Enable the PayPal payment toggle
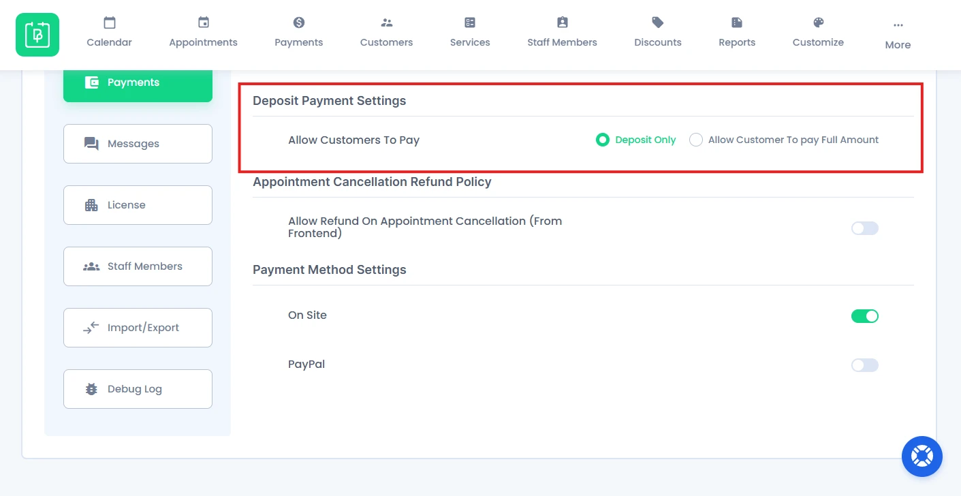The height and width of the screenshot is (496, 961). (865, 365)
